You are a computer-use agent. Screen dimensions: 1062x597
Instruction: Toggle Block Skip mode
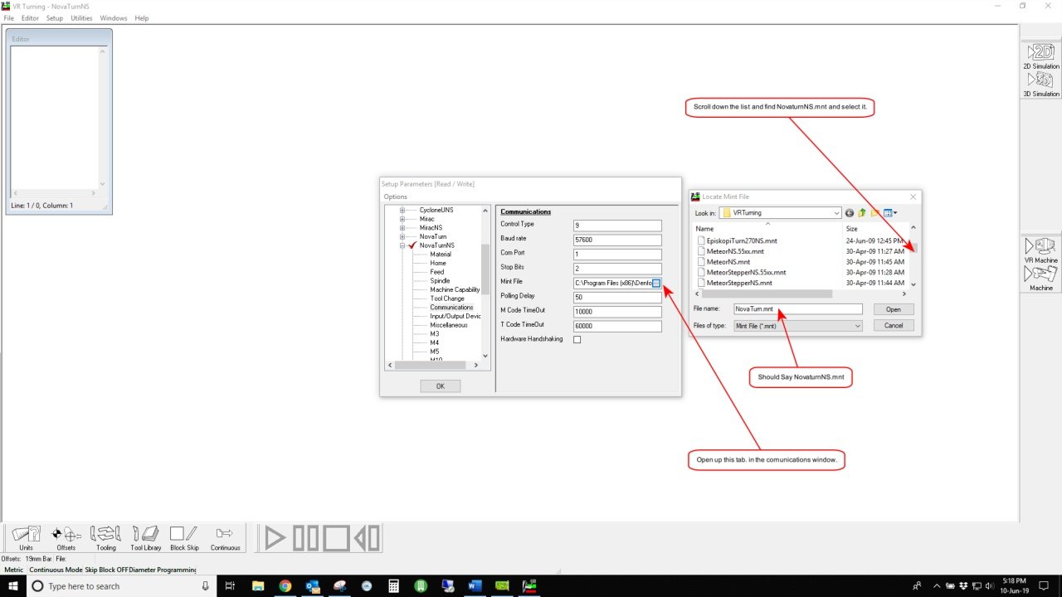click(184, 537)
